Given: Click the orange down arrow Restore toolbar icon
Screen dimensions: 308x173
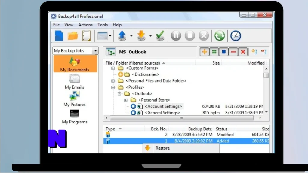Looking at the screenshot, I should pos(141,36).
